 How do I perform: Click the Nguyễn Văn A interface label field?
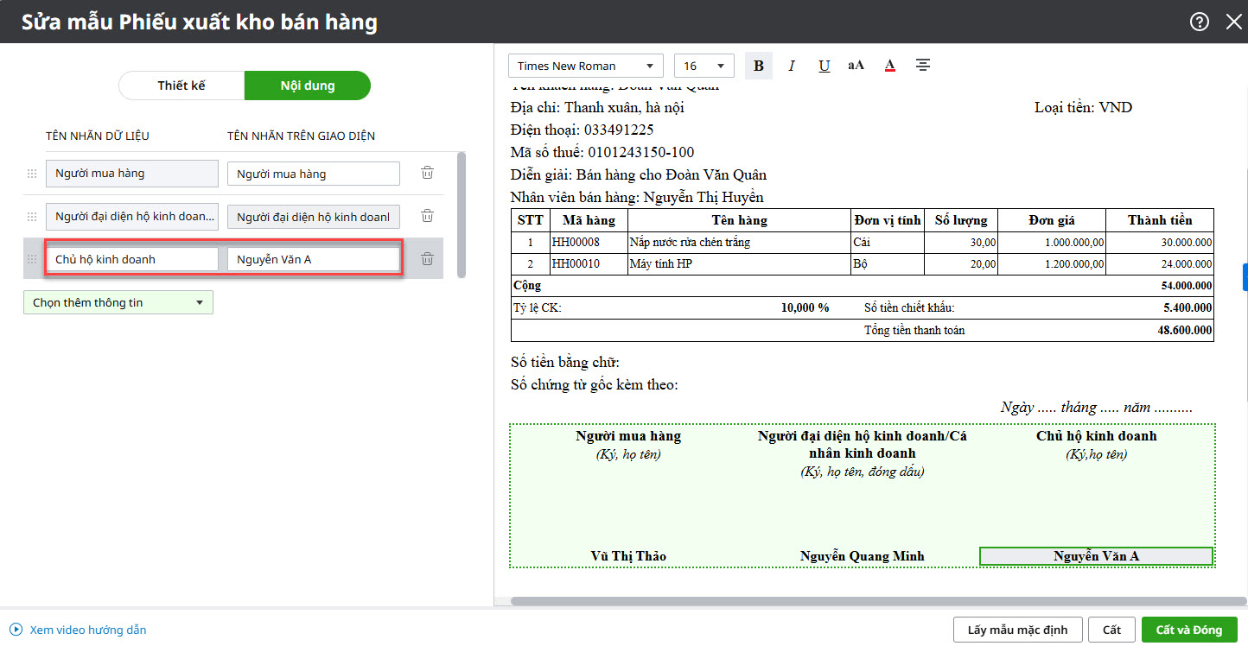tap(313, 259)
